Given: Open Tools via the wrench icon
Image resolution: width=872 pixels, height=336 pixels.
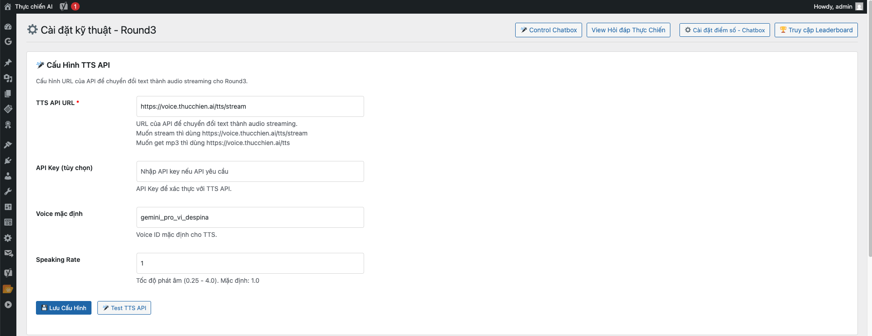Looking at the screenshot, I should [x=8, y=191].
